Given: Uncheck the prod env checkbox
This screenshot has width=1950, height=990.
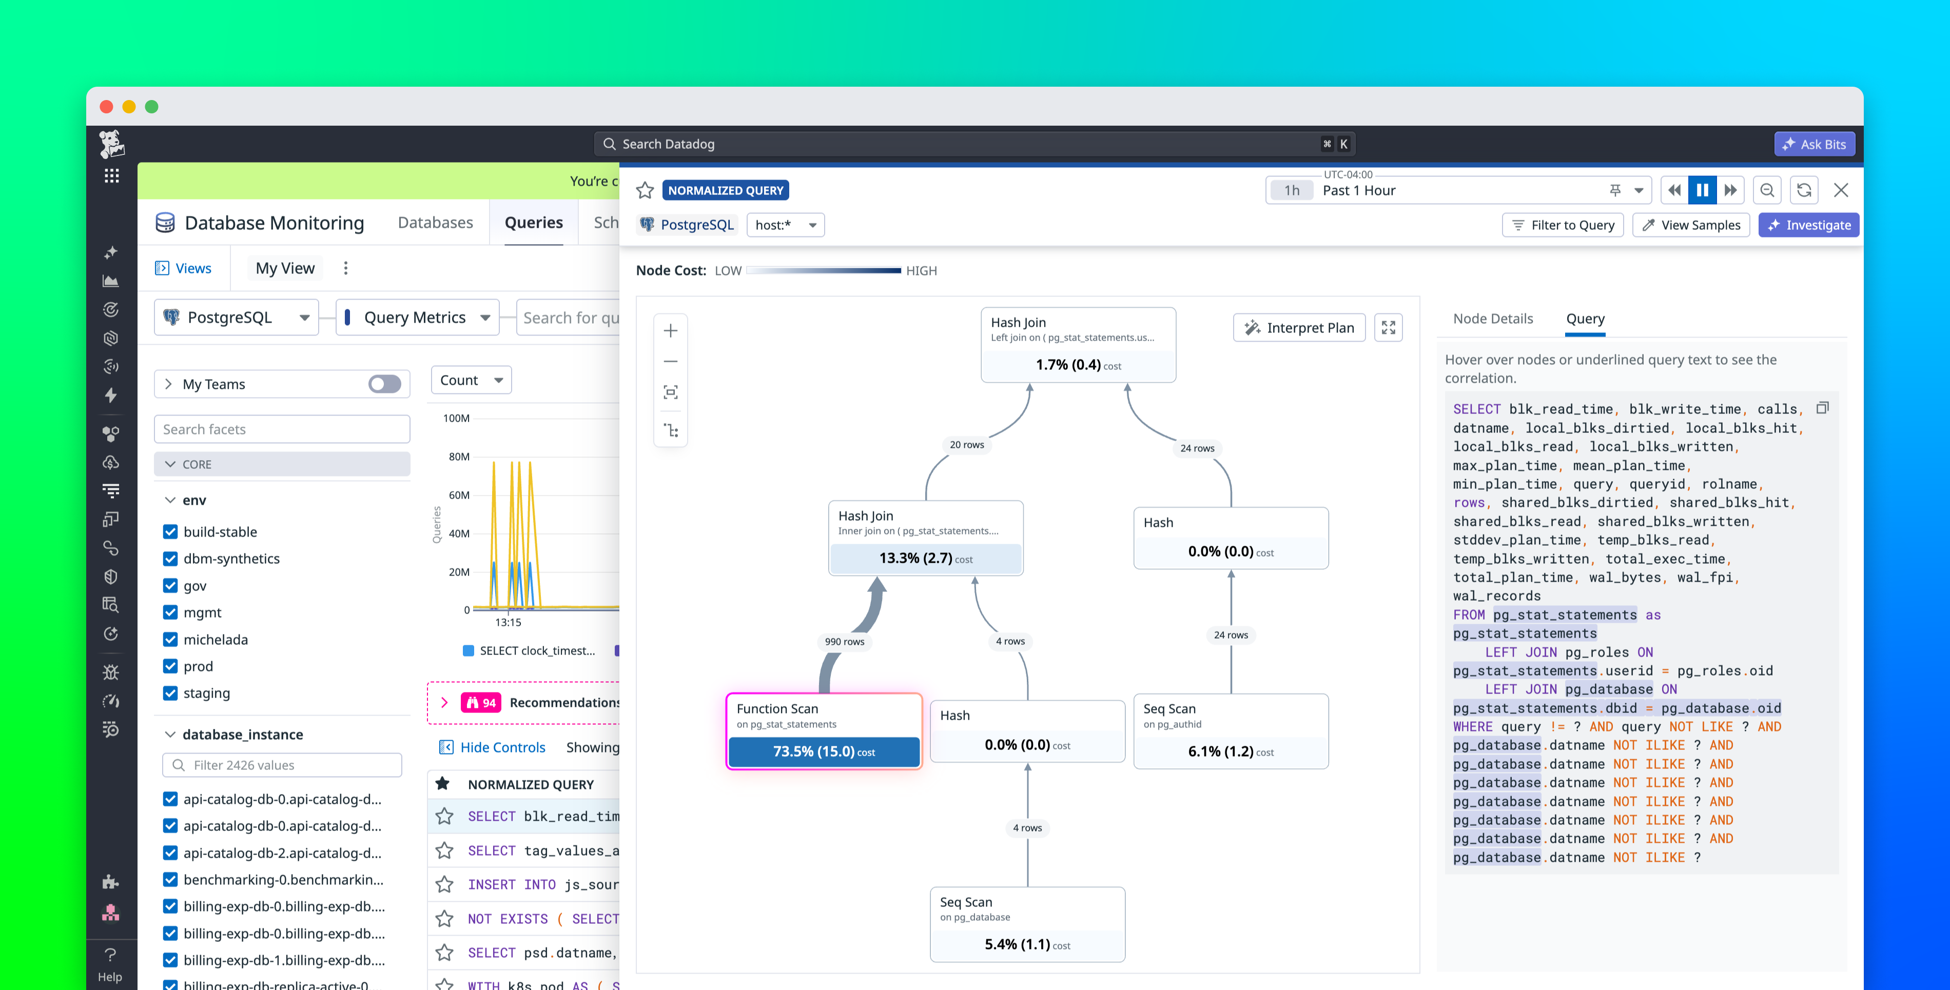Looking at the screenshot, I should (x=170, y=666).
